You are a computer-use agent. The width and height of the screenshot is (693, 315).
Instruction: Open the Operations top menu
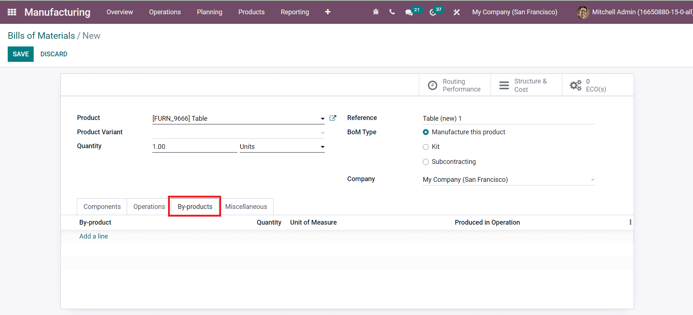click(165, 12)
